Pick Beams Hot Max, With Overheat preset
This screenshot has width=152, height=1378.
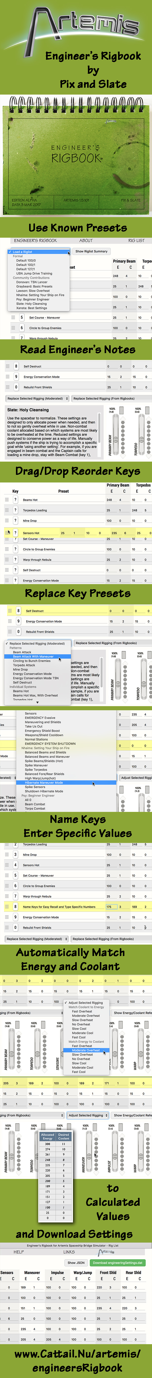35,695
